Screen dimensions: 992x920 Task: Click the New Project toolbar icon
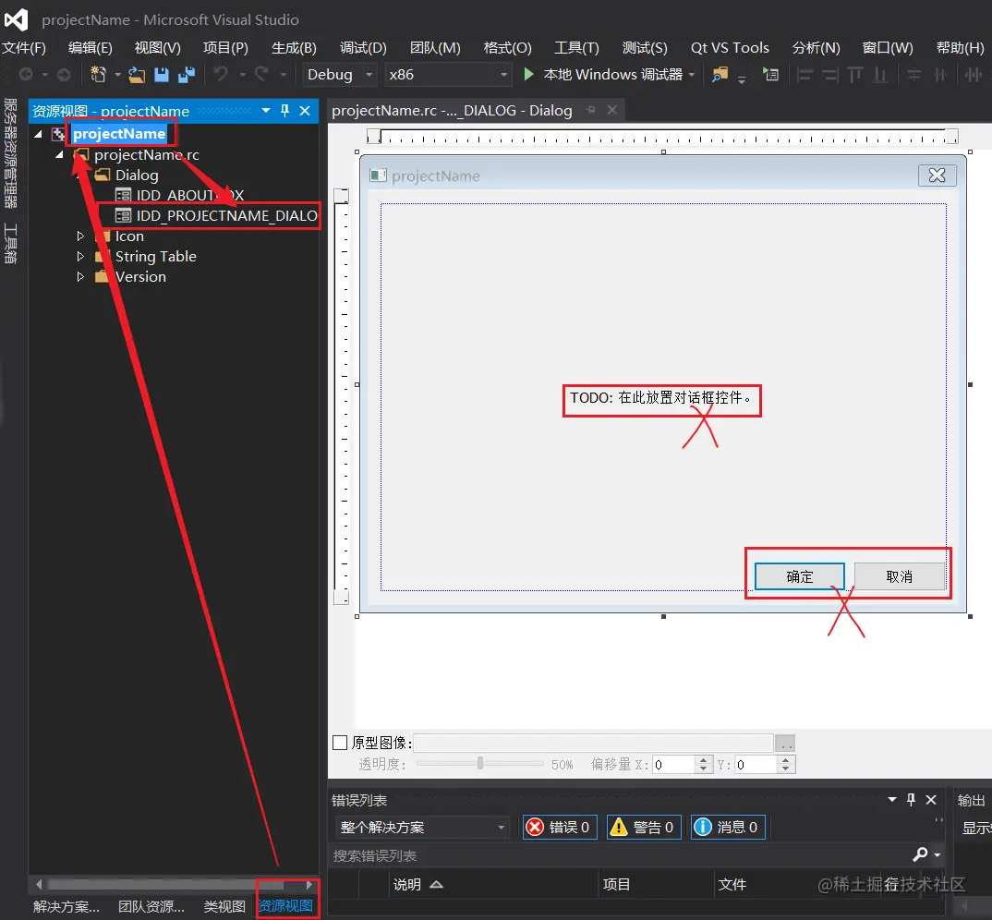[x=98, y=75]
